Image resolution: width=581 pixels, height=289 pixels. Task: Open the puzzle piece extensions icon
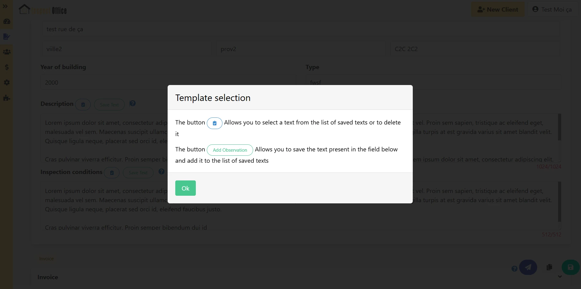click(6, 98)
